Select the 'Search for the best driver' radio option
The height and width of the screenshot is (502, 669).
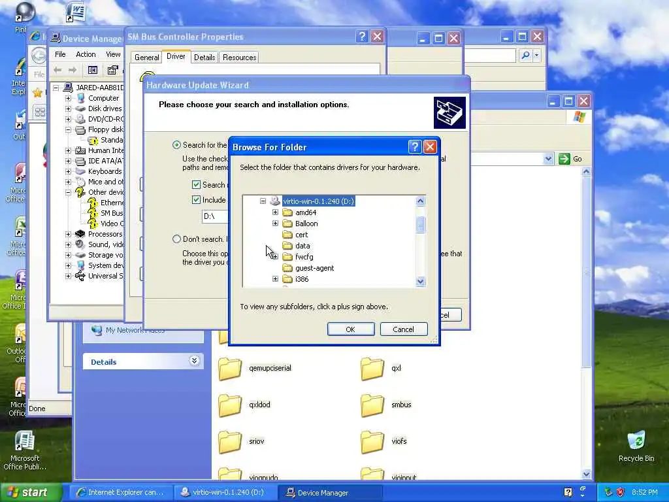(176, 144)
